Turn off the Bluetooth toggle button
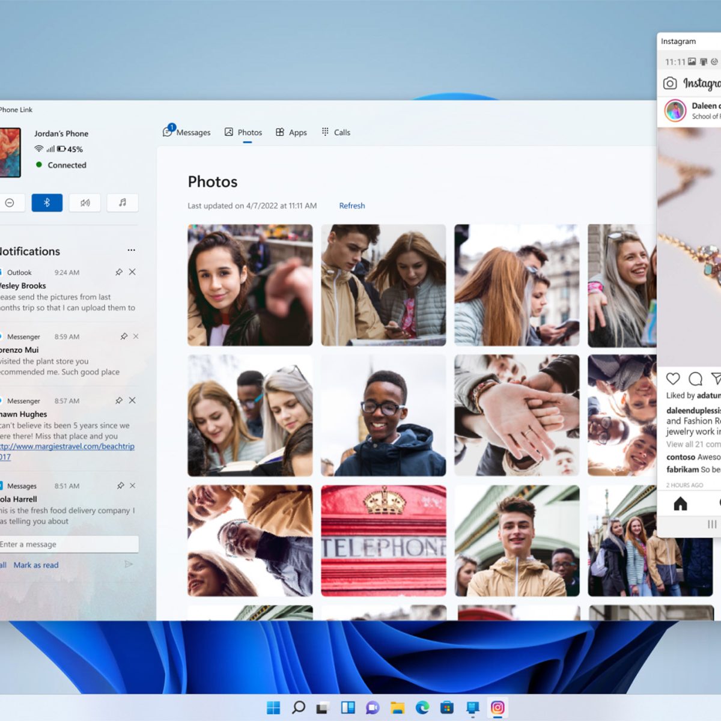This screenshot has height=721, width=721. coord(47,203)
